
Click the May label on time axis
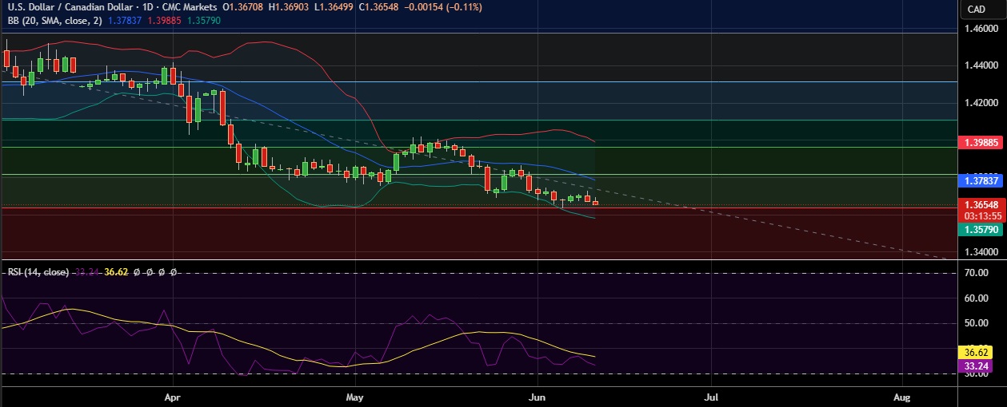355,396
